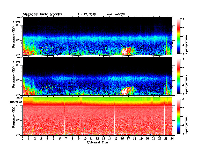Click hour "13" on the Universal Time axis

pyautogui.click(x=104, y=139)
